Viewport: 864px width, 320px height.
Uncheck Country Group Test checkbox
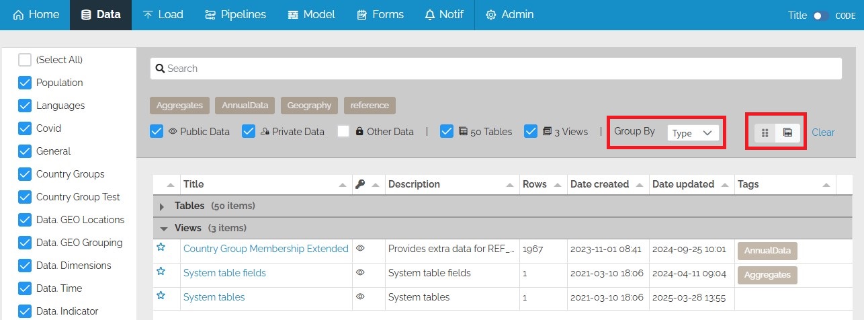tap(25, 197)
